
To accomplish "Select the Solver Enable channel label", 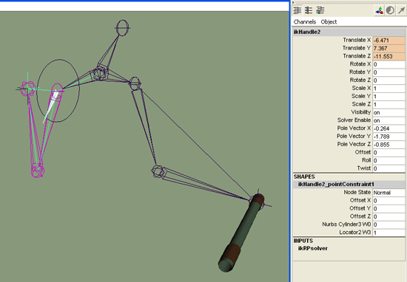I will (354, 120).
